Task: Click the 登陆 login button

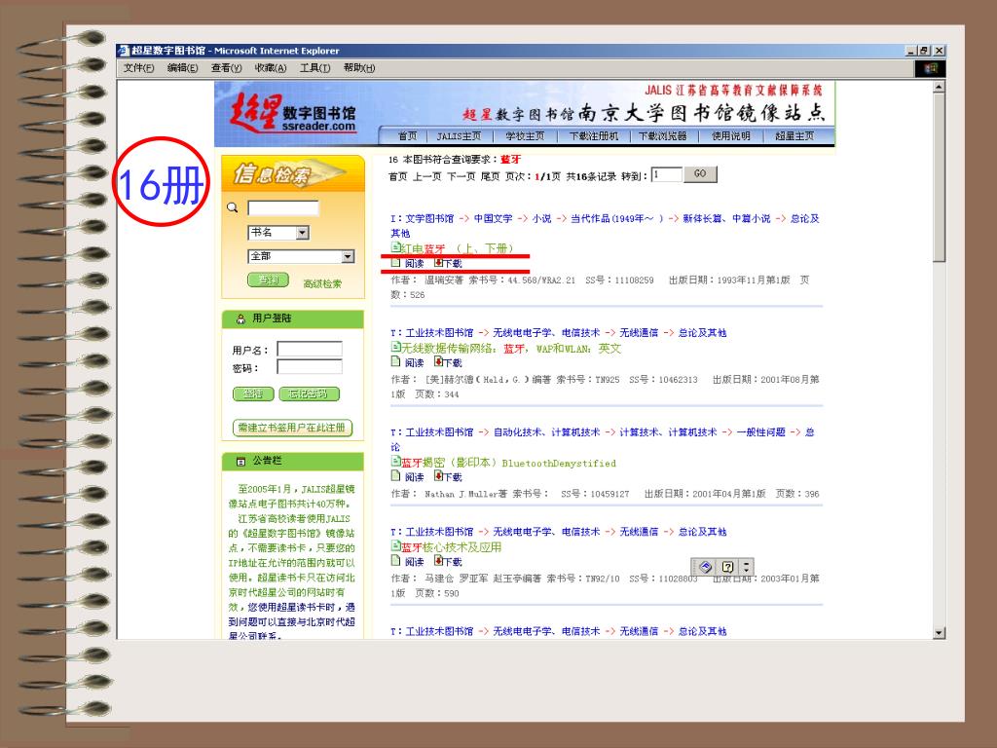Action: 253,393
